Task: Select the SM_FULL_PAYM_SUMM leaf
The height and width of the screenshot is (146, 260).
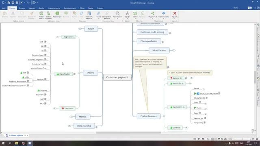Action: pyautogui.click(x=209, y=94)
